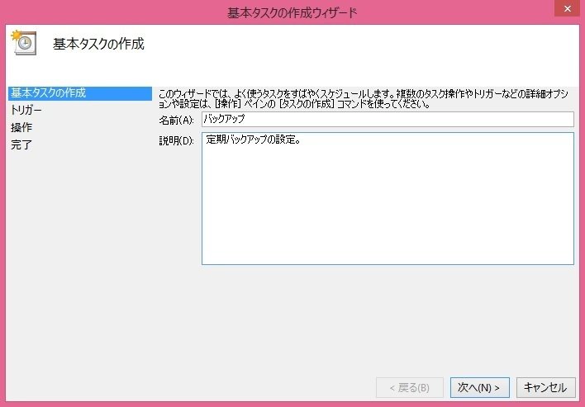Click the 説明(D): label

[176, 140]
